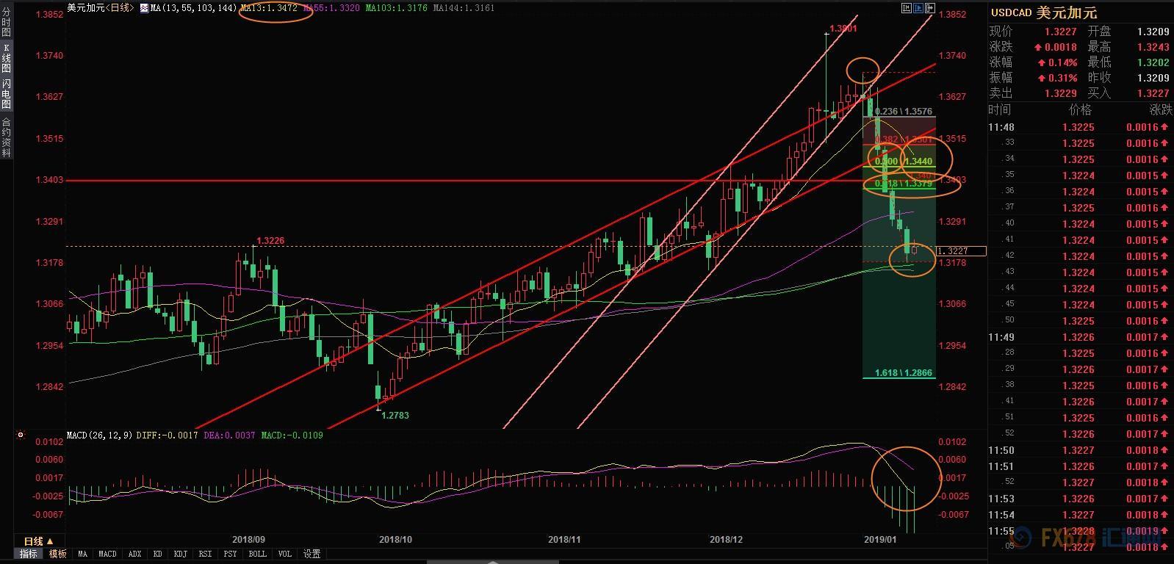Open the 闪电图 side tab
1174x564 pixels.
[x=6, y=94]
